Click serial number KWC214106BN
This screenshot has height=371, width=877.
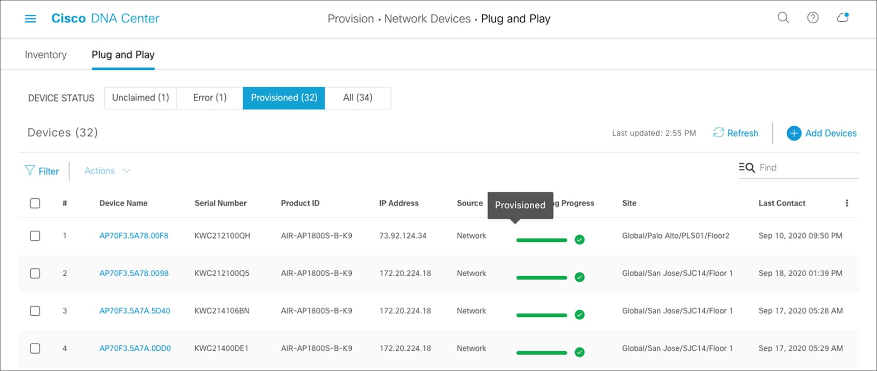pyautogui.click(x=222, y=311)
